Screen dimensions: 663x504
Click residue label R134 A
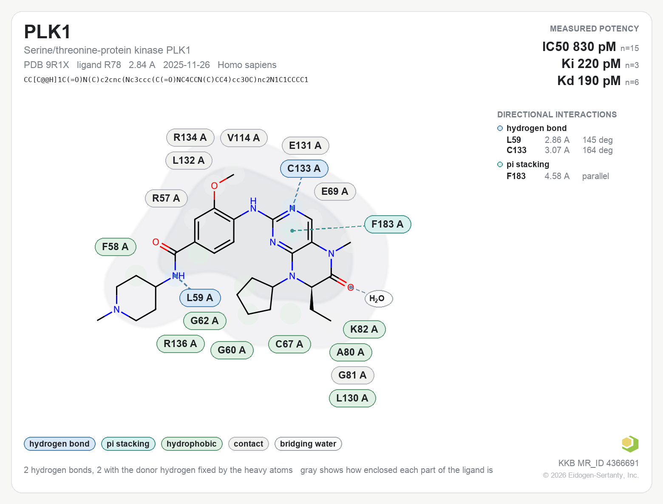point(190,138)
